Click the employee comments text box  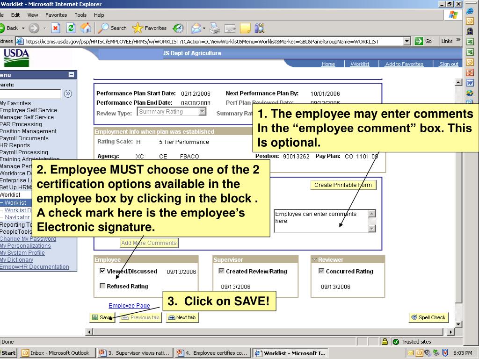point(321,221)
